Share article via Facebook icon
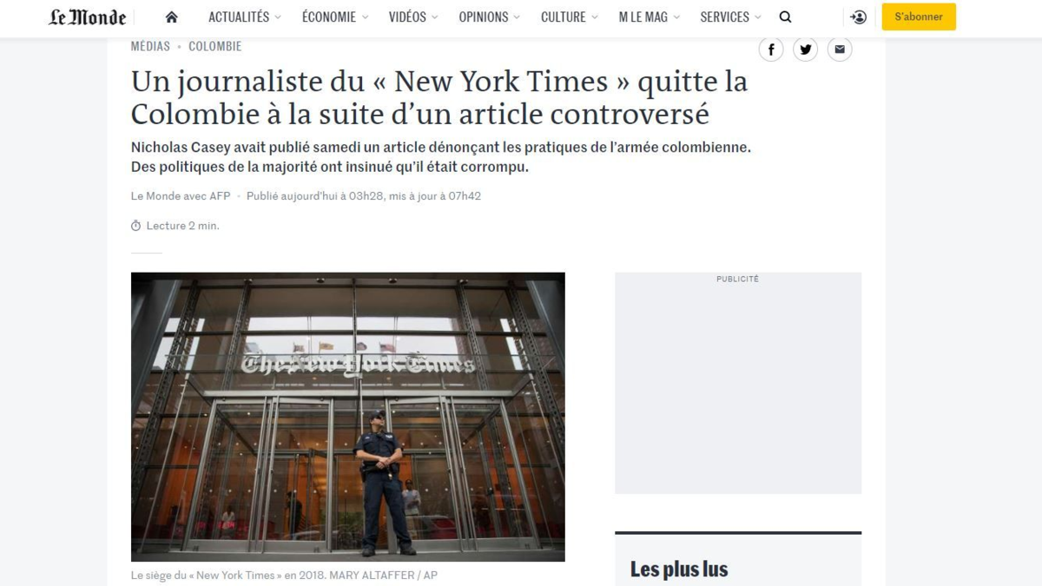 tap(771, 49)
